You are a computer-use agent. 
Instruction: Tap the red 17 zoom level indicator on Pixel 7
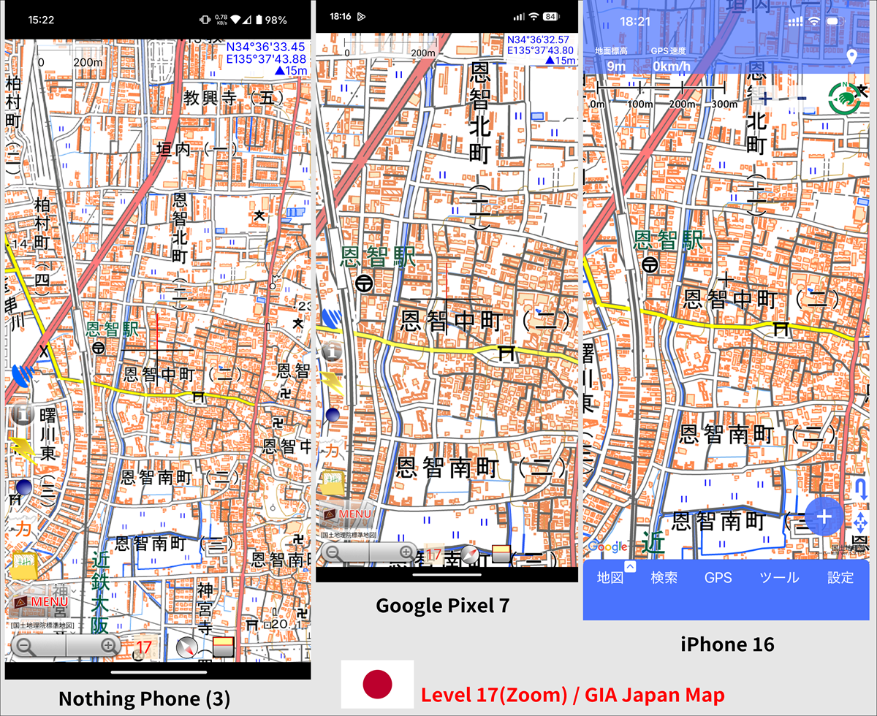[x=433, y=553]
